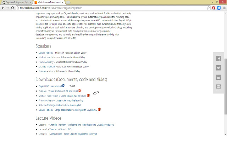227x142 pixels.
Task: Open Lecture 2 Yuan Yu C# and LINQ video
Action: [60, 129]
